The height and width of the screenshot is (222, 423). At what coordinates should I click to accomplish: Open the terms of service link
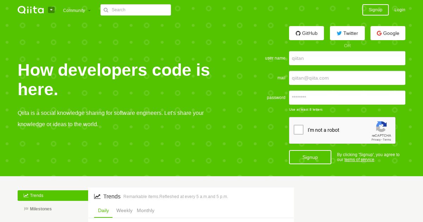[359, 160]
